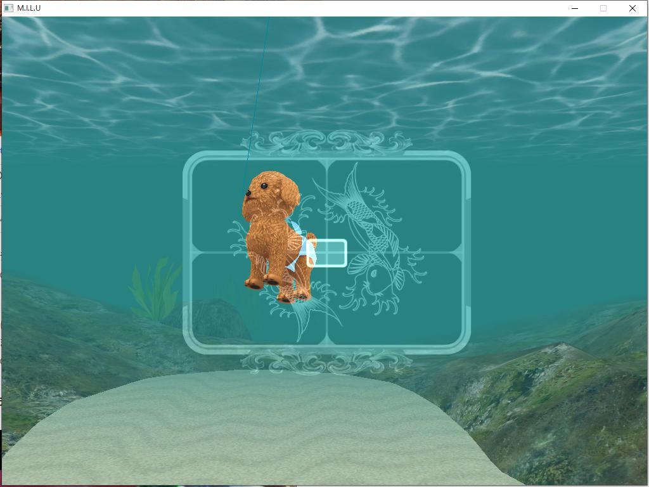The width and height of the screenshot is (649, 487).
Task: Click the rocky mountain peak on right
Action: 561,349
